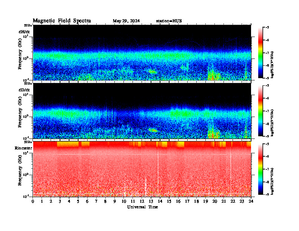Viewport: 299px width, 231px height.
Task: Click the "Riometer" panel label
Action: pos(23,148)
